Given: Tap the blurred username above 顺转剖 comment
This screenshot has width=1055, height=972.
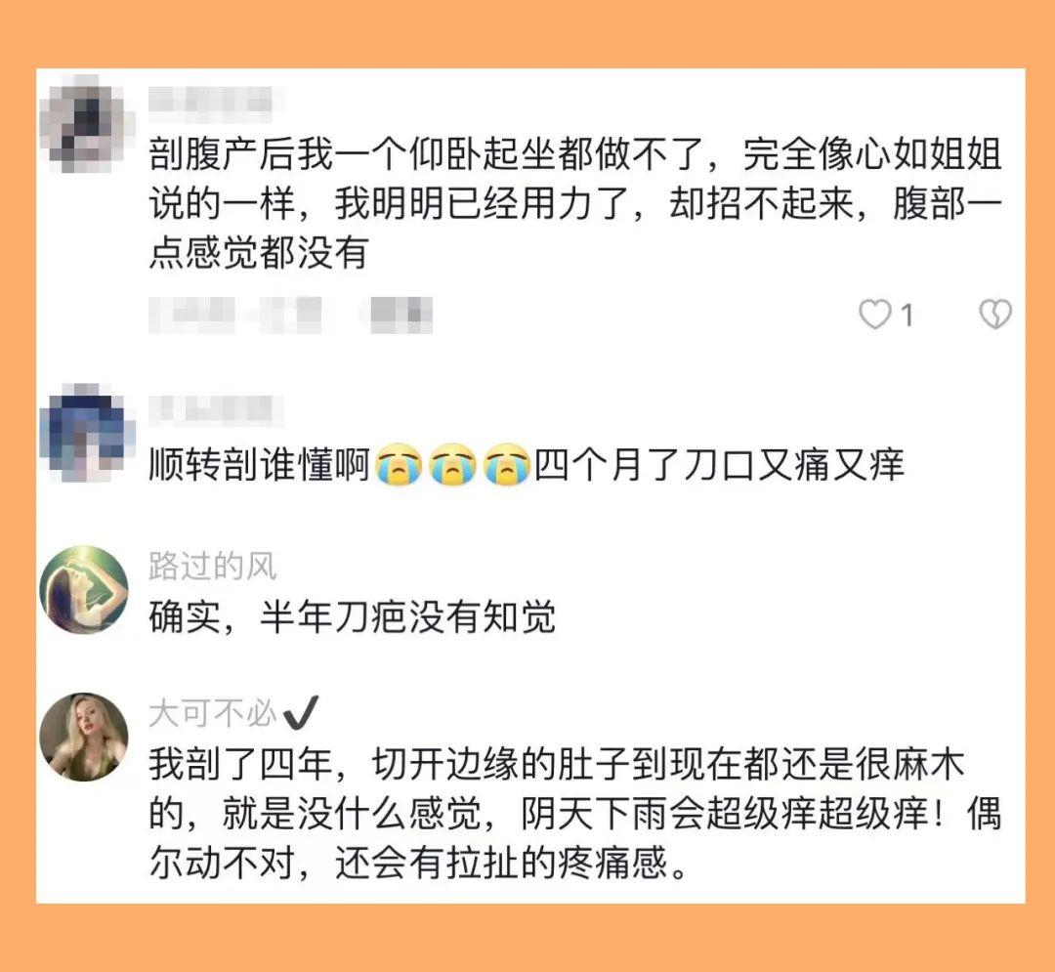Looking at the screenshot, I should (215, 409).
